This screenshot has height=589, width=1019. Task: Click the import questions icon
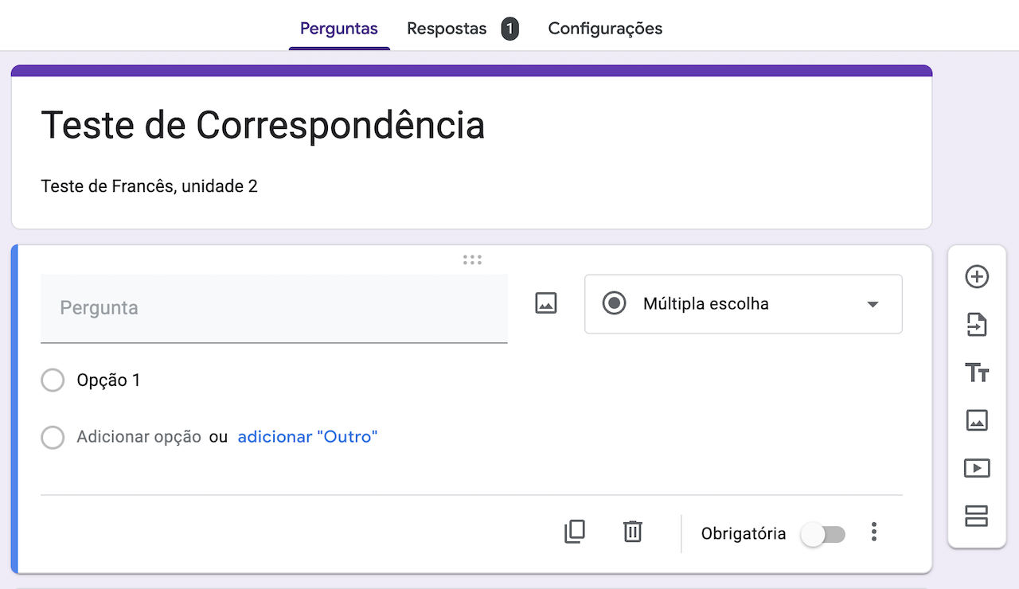(x=977, y=325)
